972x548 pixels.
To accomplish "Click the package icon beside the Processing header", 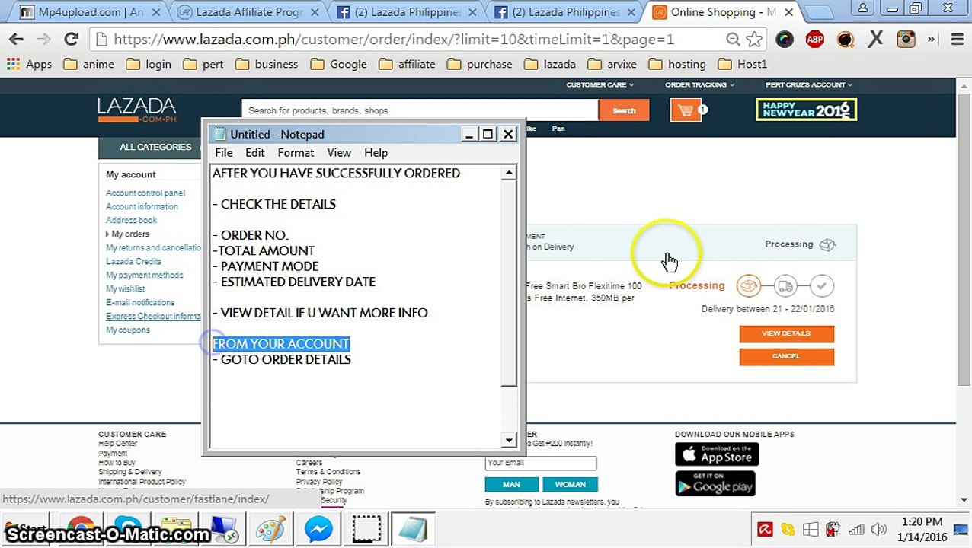I will 827,244.
